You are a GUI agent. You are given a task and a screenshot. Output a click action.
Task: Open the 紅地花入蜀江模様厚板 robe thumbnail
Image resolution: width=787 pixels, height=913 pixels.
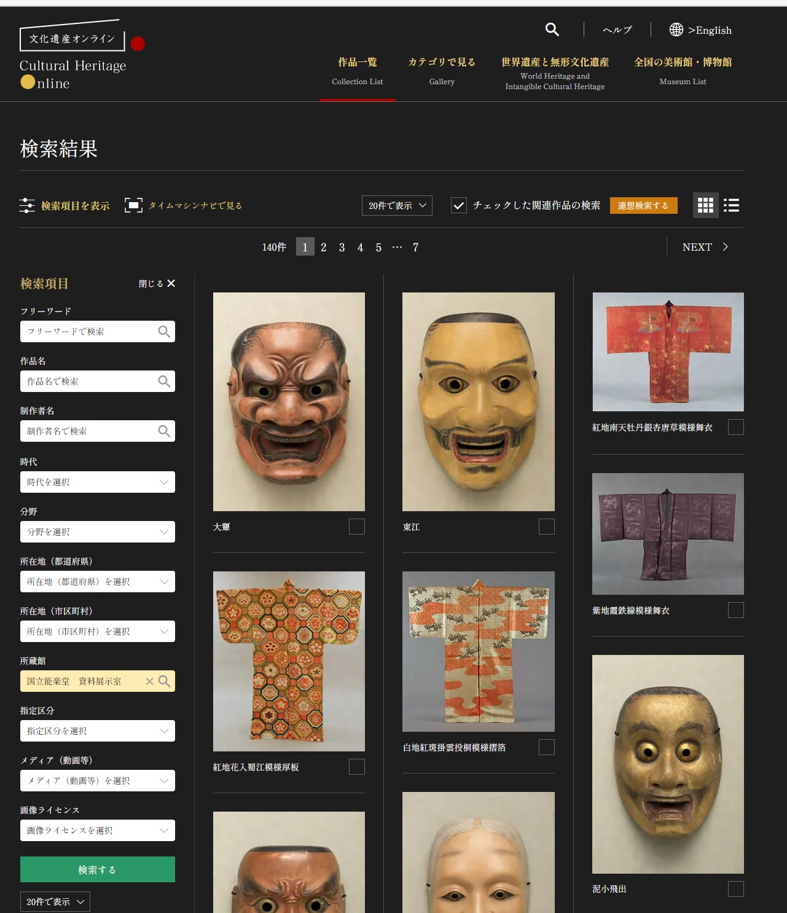[289, 661]
